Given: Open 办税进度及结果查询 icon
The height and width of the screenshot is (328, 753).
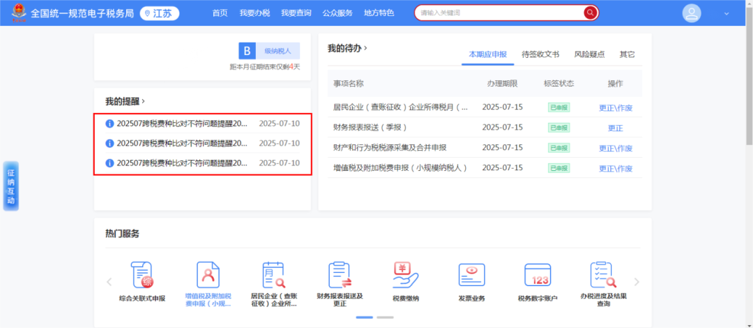Looking at the screenshot, I should (603, 276).
